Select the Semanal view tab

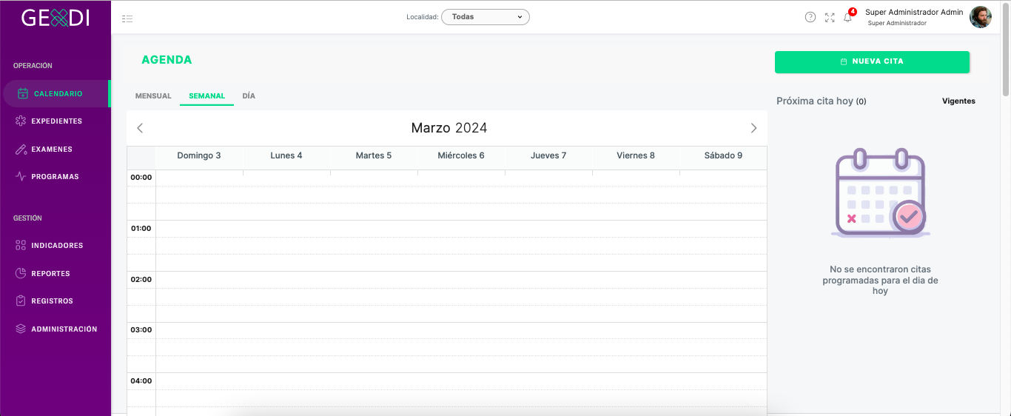point(206,96)
